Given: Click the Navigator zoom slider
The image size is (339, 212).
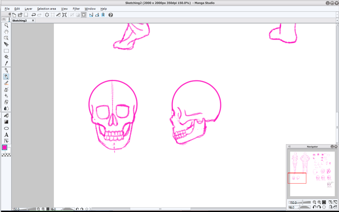Looking at the screenshot, I should (x=303, y=203).
